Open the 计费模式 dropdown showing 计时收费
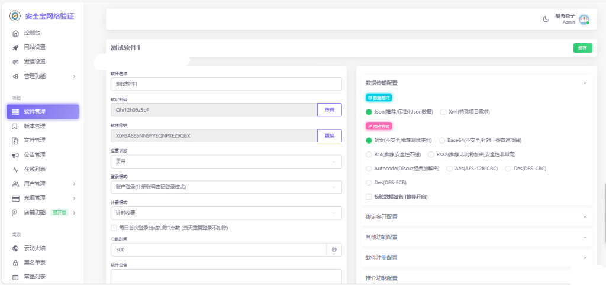 pos(226,213)
